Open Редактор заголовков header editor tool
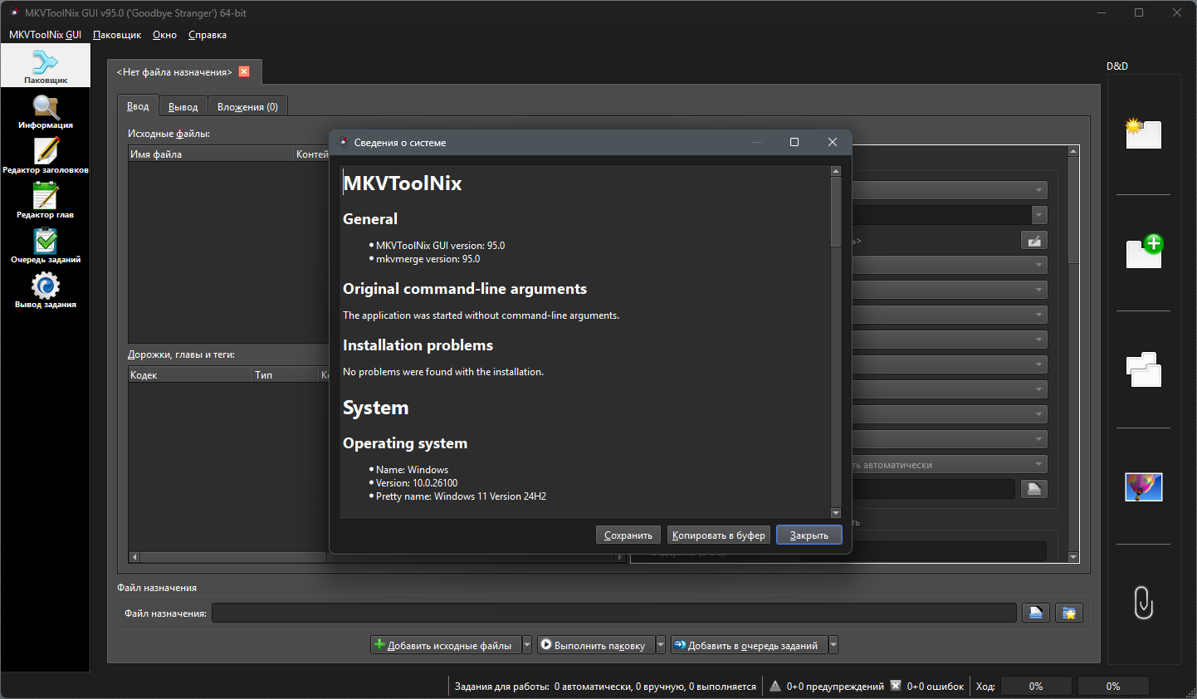The image size is (1197, 699). click(46, 156)
